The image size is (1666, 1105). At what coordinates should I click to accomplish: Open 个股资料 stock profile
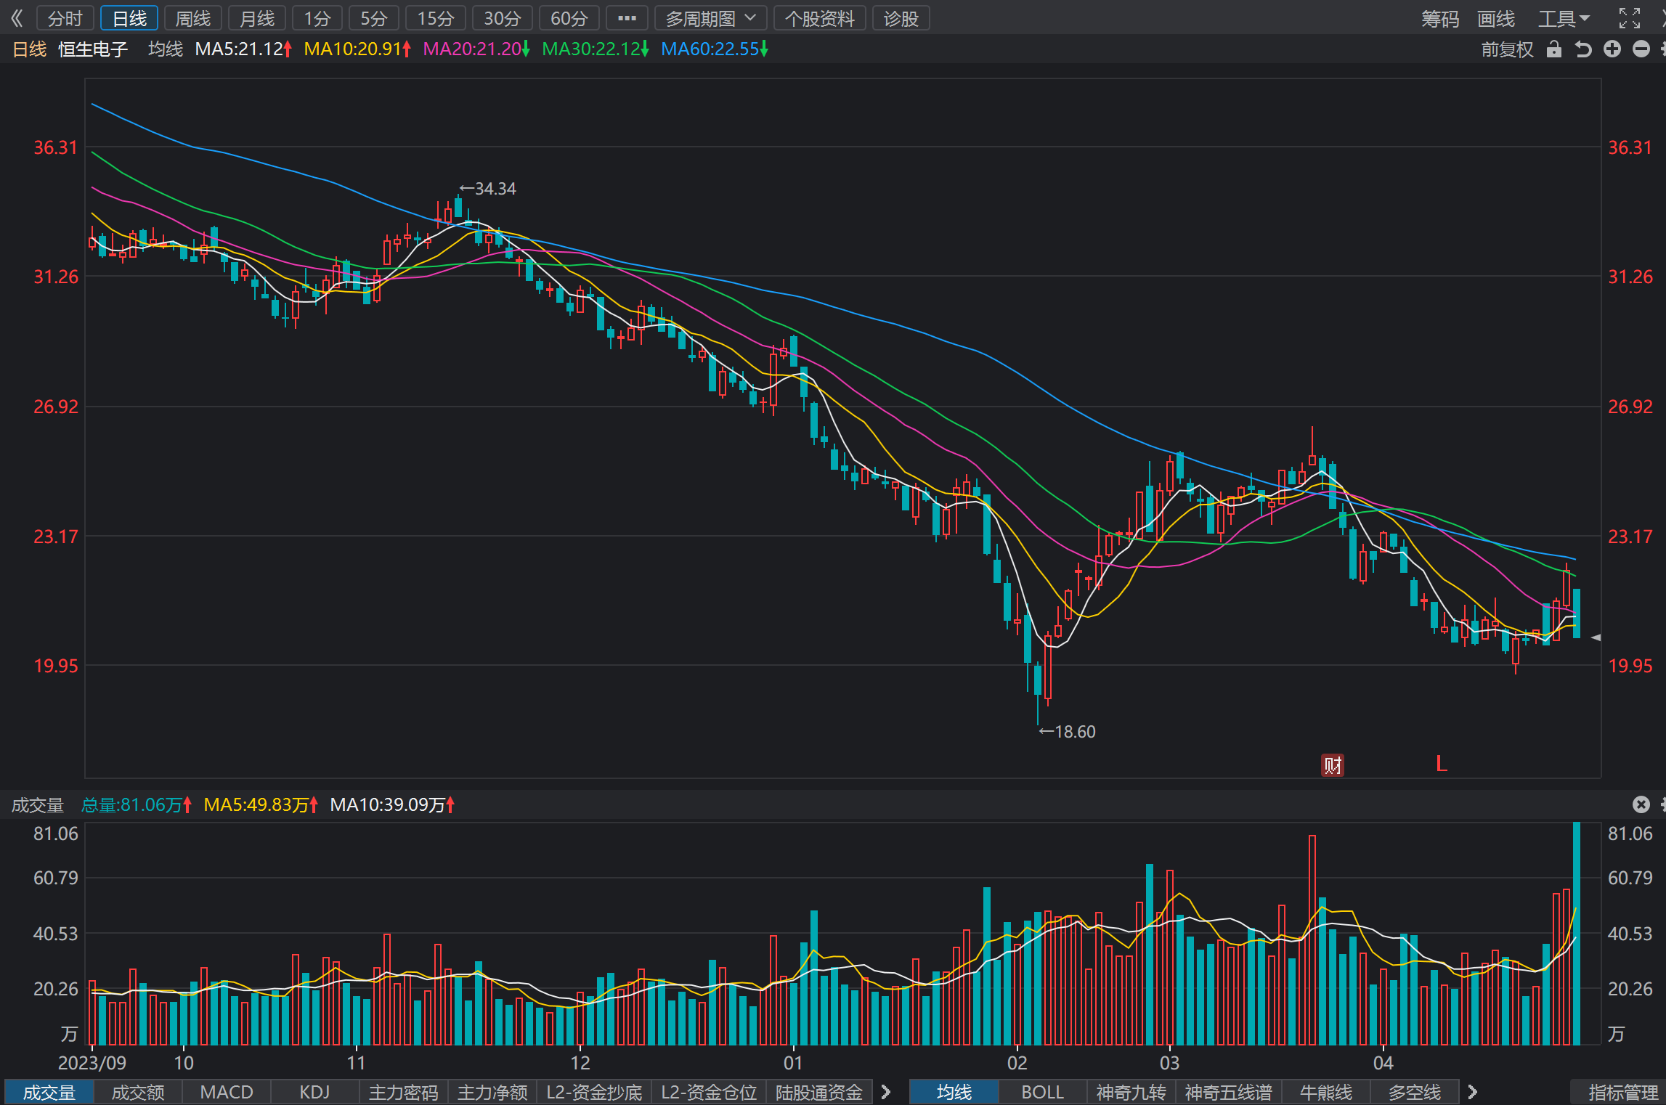point(820,18)
